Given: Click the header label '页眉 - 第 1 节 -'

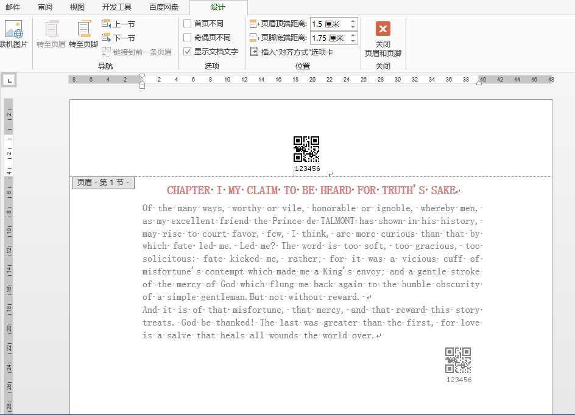Looking at the screenshot, I should [x=104, y=183].
